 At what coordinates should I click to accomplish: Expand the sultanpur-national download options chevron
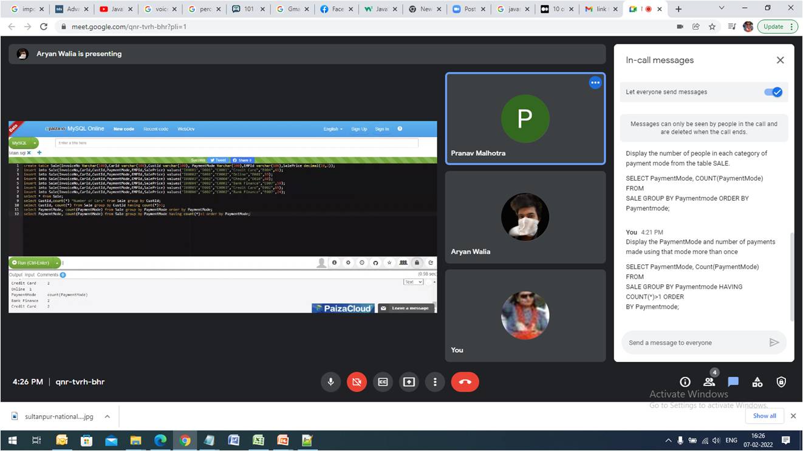[107, 416]
